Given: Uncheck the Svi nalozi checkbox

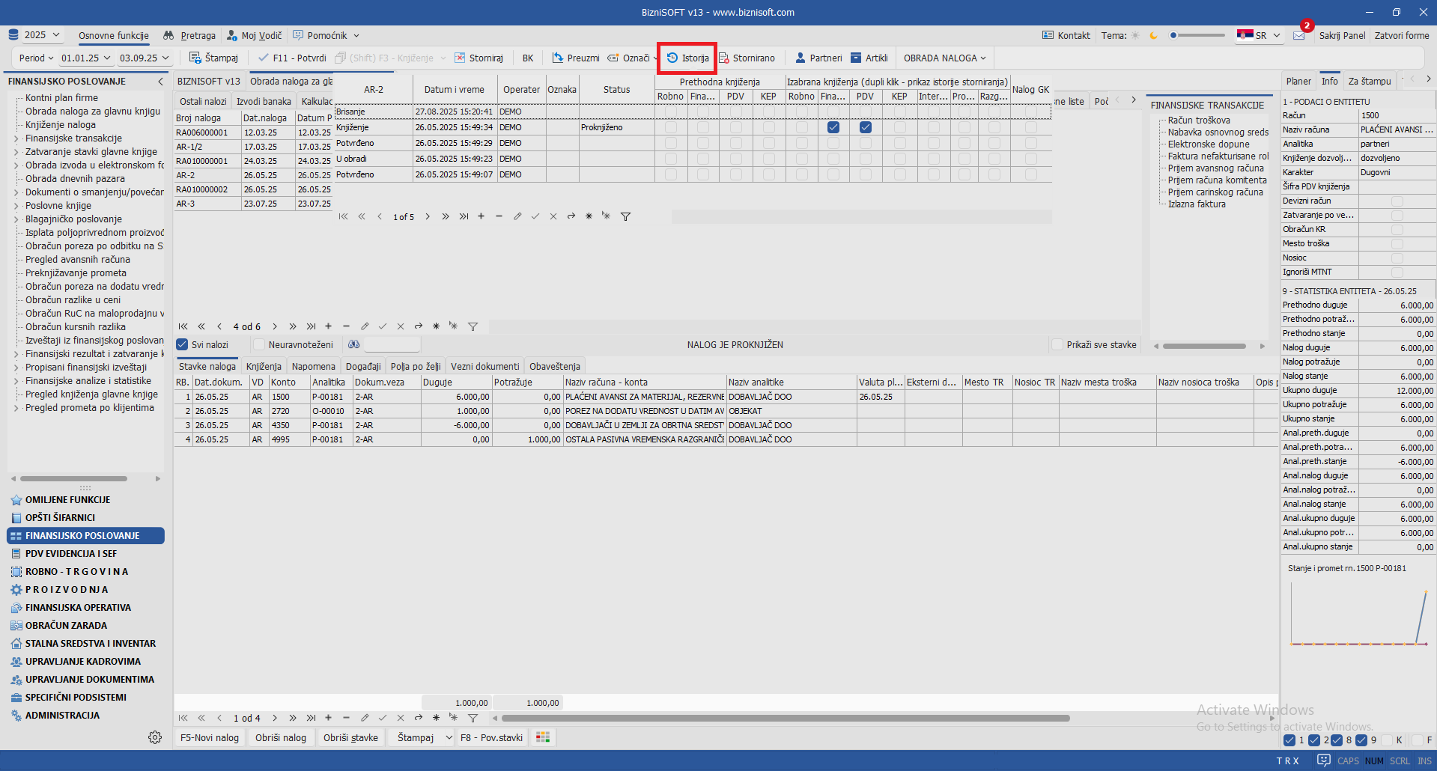Looking at the screenshot, I should 182,344.
